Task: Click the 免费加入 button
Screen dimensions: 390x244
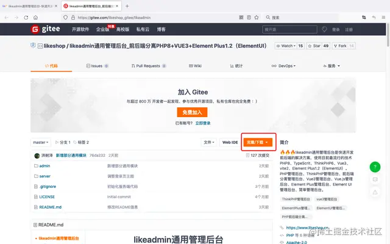Action: coord(193,112)
